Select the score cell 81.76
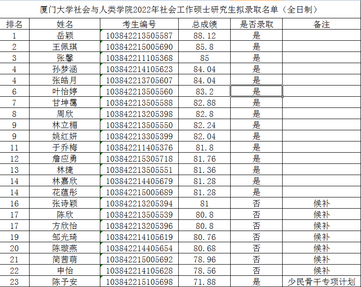 coord(204,158)
